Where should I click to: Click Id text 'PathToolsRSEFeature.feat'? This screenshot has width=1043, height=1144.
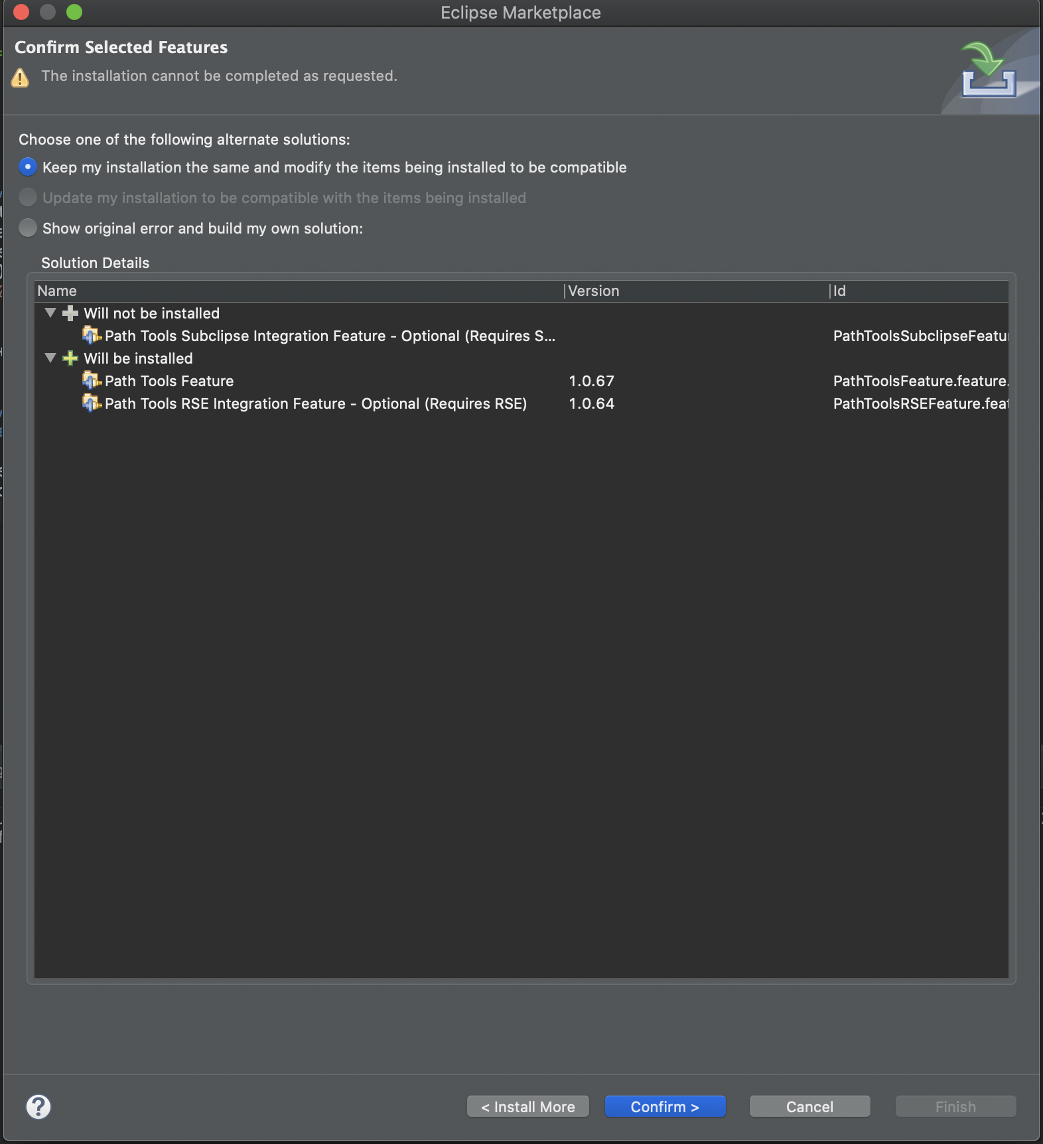921,403
